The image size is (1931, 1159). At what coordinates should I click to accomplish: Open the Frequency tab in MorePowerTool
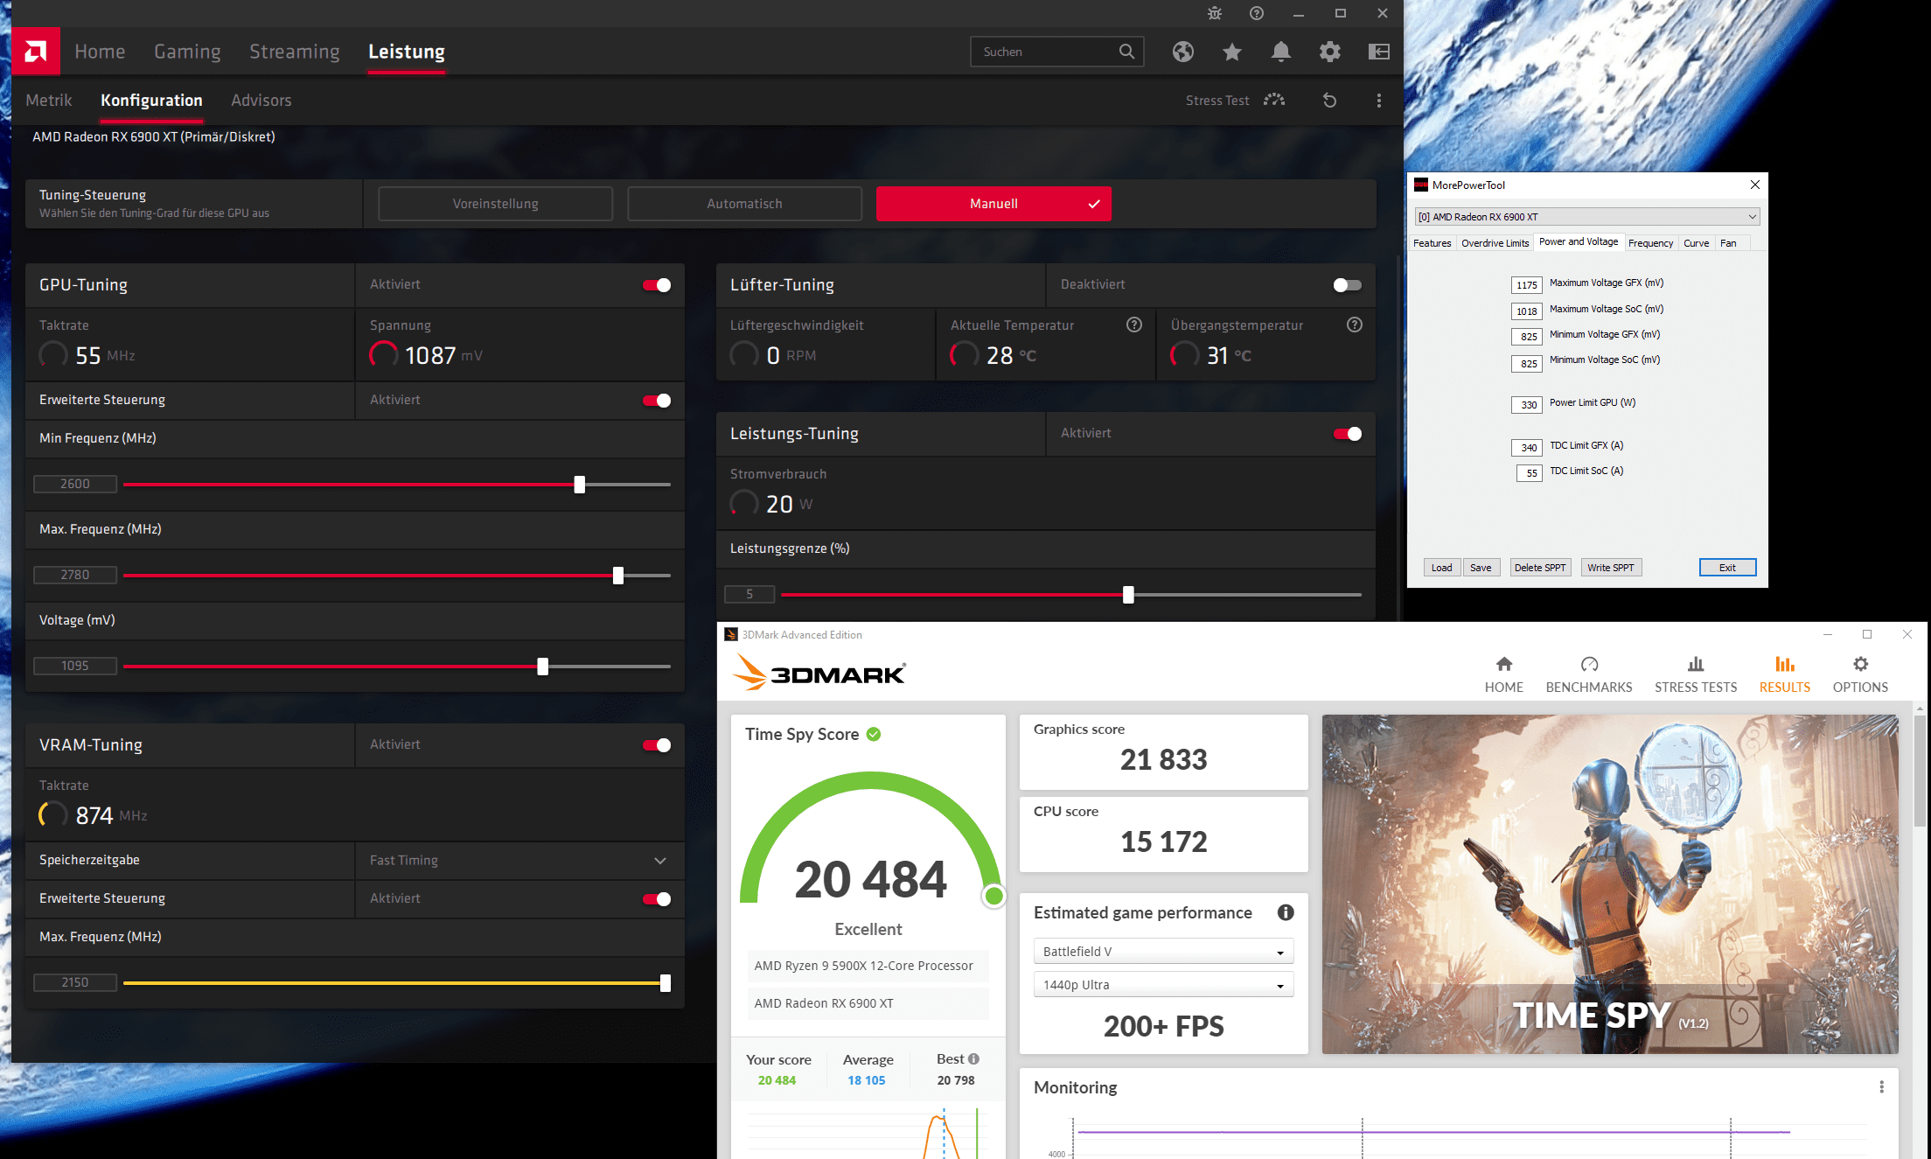pos(1650,243)
